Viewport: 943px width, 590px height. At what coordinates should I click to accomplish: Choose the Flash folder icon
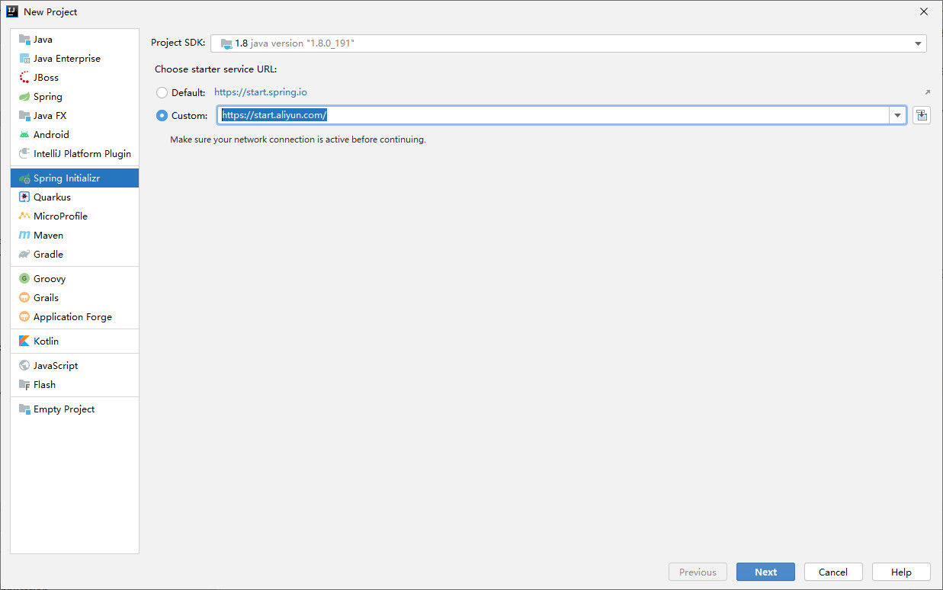tap(24, 385)
